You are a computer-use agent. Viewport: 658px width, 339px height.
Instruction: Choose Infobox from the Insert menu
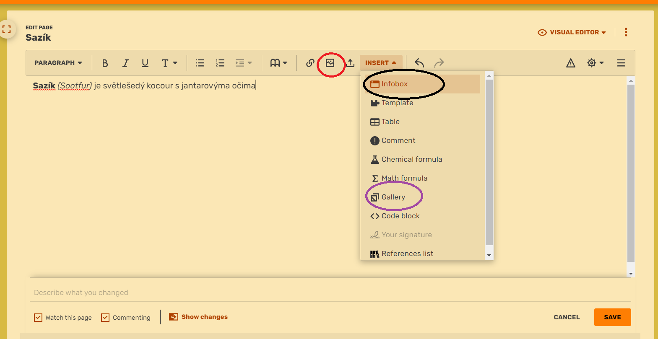point(422,84)
